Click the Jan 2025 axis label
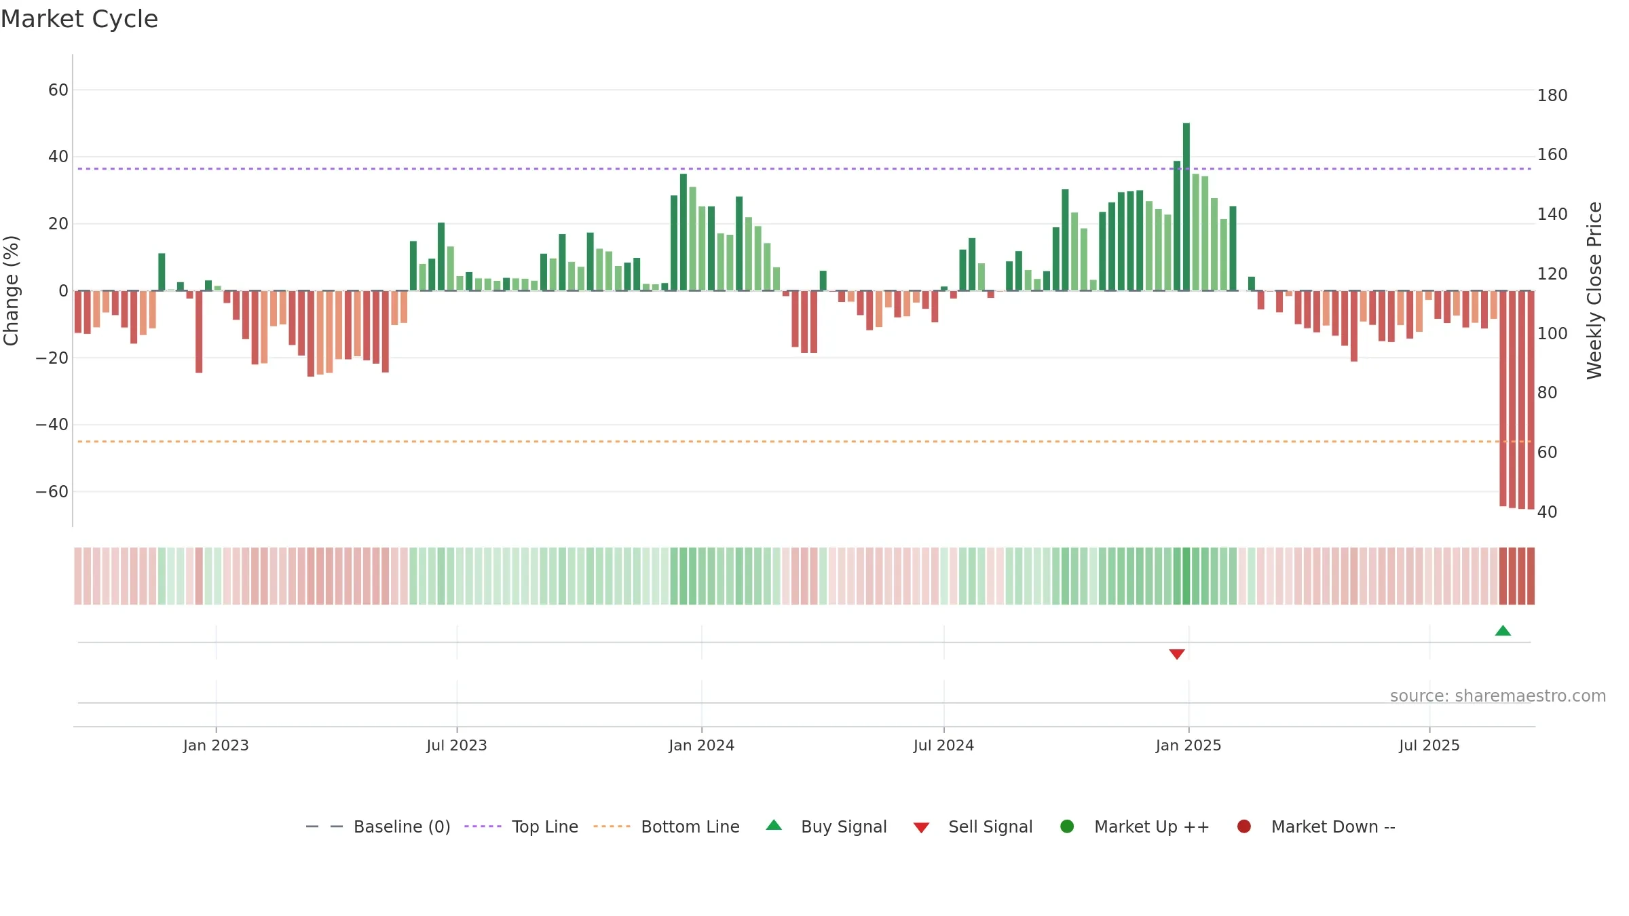1629x916 pixels. click(1188, 746)
